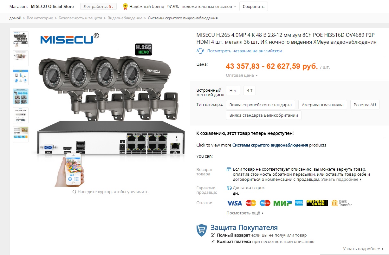Click the Bank Transfer icon
The width and height of the screenshot is (389, 255).
[x=341, y=203]
